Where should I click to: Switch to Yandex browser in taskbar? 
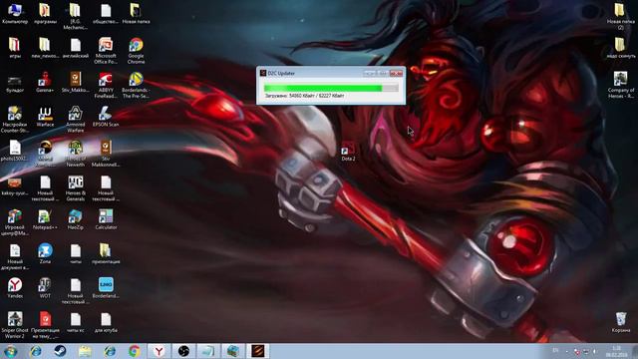click(x=159, y=351)
